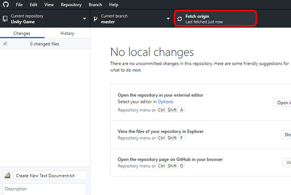Toggle the 0 changed files checkbox
291x195 pixels.
[5, 44]
